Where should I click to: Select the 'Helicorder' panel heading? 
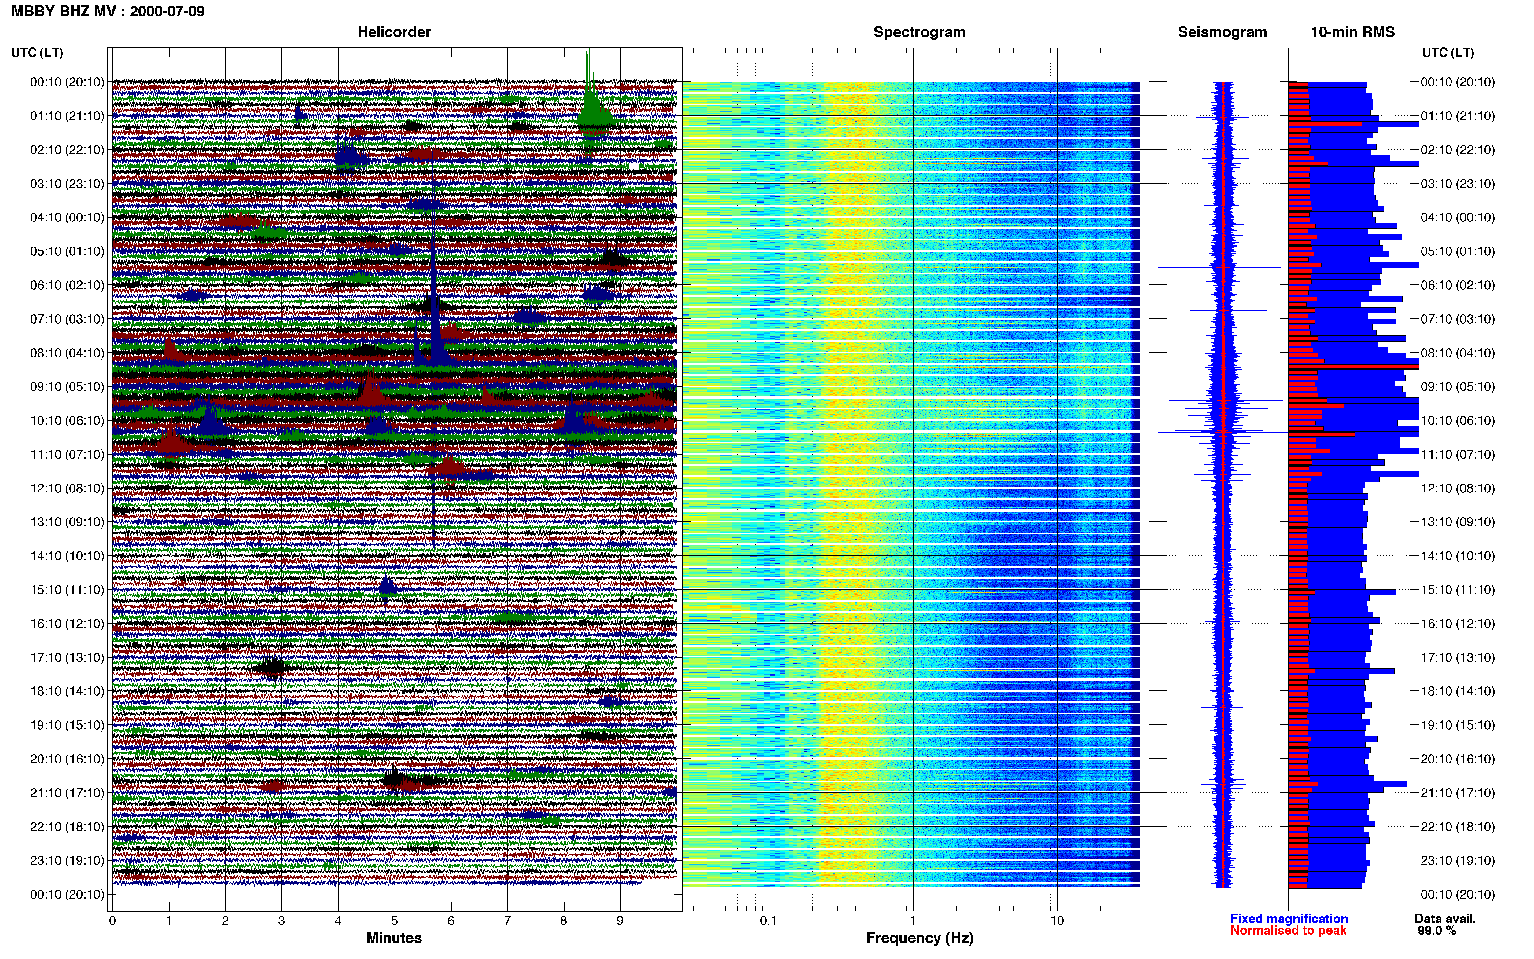(394, 32)
